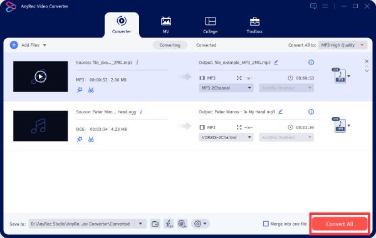
Task: Open the Convert All to format dropdown
Action: coord(342,45)
